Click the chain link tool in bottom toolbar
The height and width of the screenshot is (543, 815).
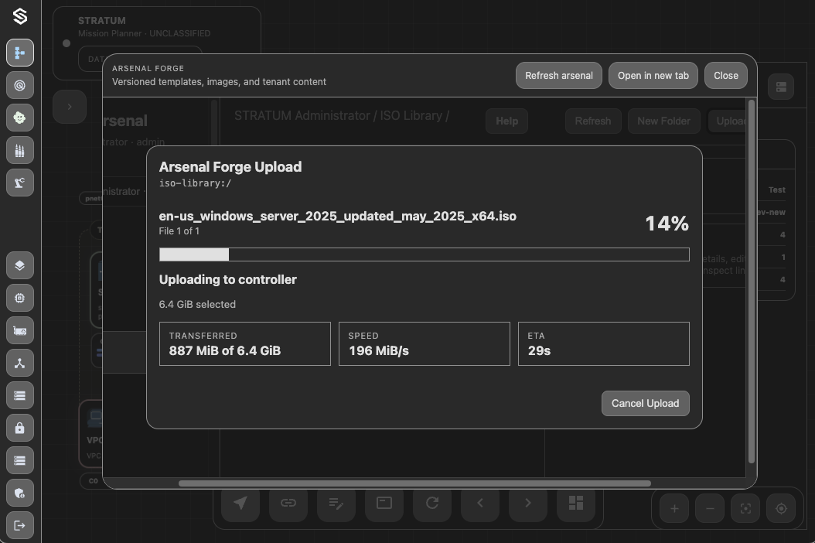[288, 503]
